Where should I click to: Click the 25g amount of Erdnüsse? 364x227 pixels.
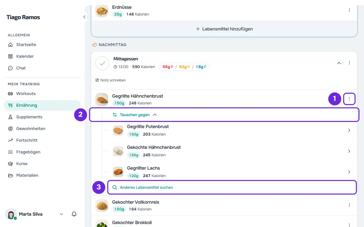click(x=118, y=14)
